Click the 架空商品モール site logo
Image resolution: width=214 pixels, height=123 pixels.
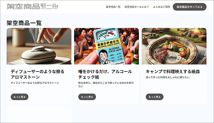(32, 6)
